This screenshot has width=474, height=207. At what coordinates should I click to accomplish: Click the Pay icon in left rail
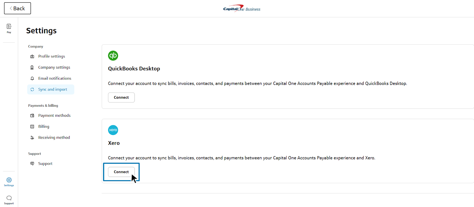coord(9,27)
